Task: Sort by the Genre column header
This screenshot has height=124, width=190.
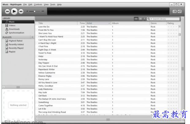Action: (x=158, y=23)
